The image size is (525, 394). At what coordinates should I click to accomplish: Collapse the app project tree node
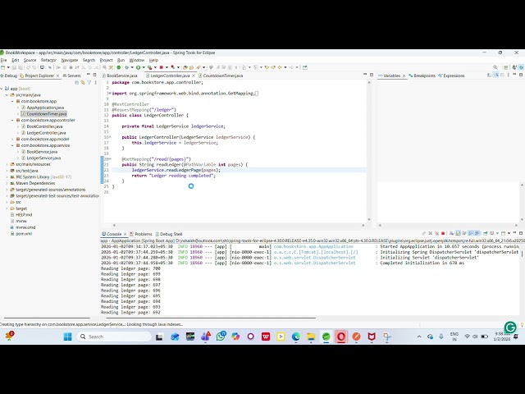tap(2, 89)
